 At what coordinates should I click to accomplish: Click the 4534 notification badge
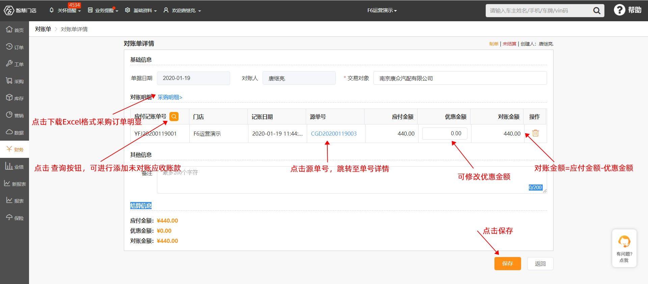[74, 5]
